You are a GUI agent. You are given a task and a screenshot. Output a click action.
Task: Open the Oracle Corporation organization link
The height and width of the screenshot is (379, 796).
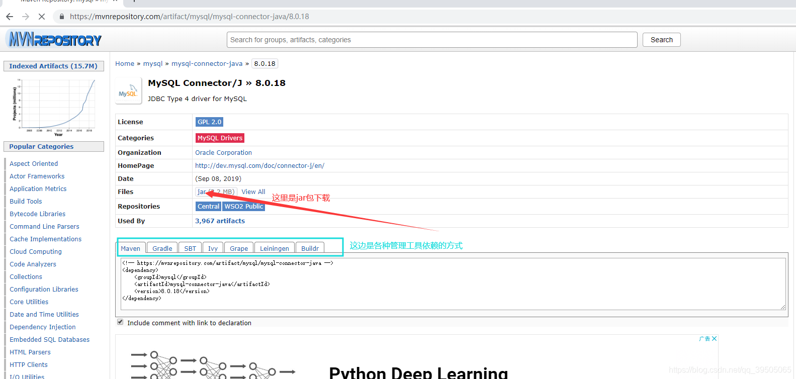pos(223,153)
